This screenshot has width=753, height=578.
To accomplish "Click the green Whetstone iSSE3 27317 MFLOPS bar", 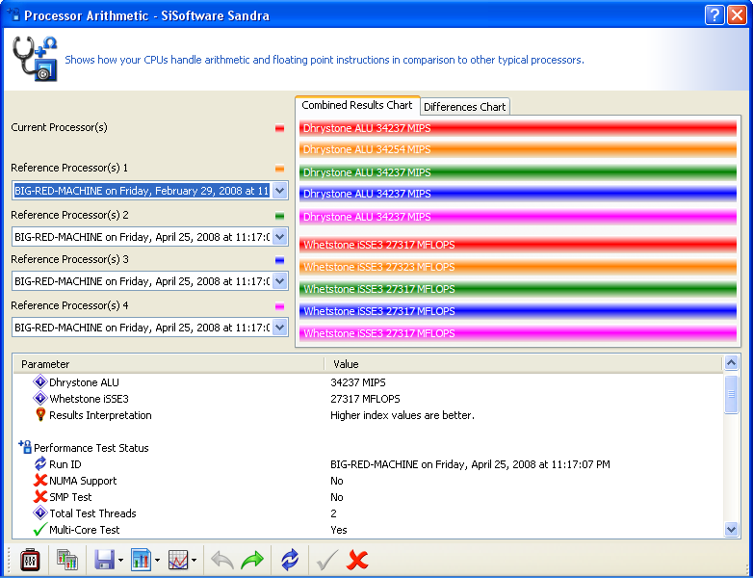I will point(518,289).
